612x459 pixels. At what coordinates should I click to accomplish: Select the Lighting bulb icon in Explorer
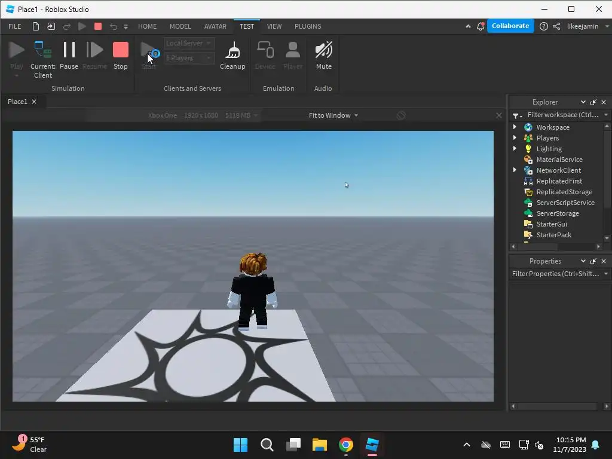[x=528, y=149]
